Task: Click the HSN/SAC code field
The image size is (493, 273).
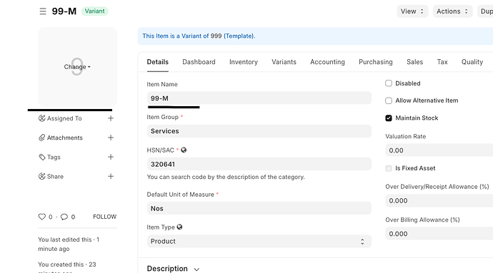Action: (259, 164)
